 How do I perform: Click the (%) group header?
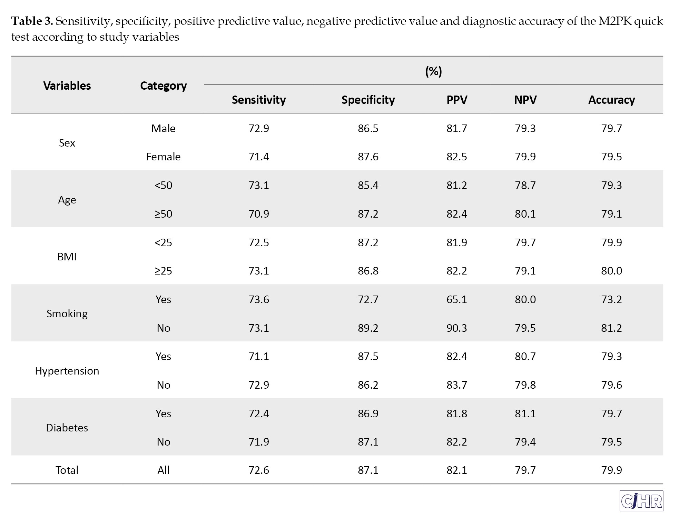(433, 71)
